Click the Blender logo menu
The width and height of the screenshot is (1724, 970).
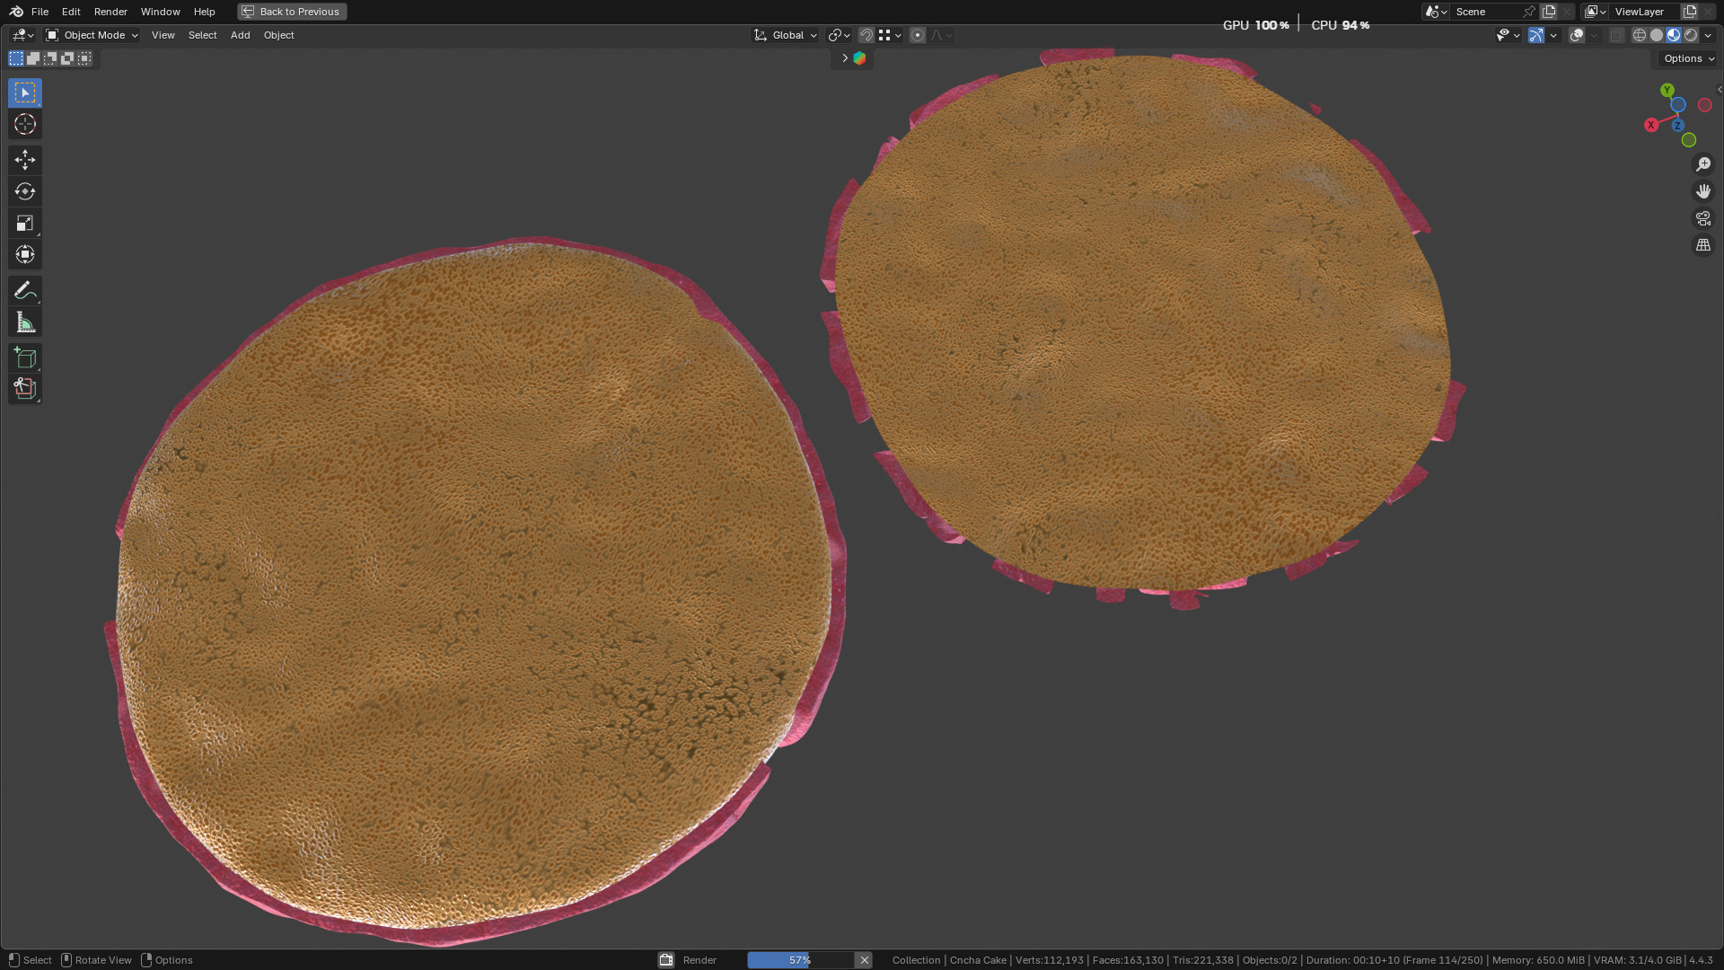(x=16, y=12)
